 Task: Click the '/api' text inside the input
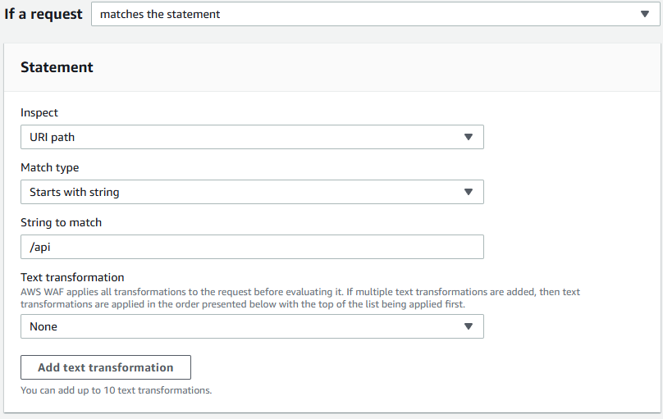pos(41,248)
